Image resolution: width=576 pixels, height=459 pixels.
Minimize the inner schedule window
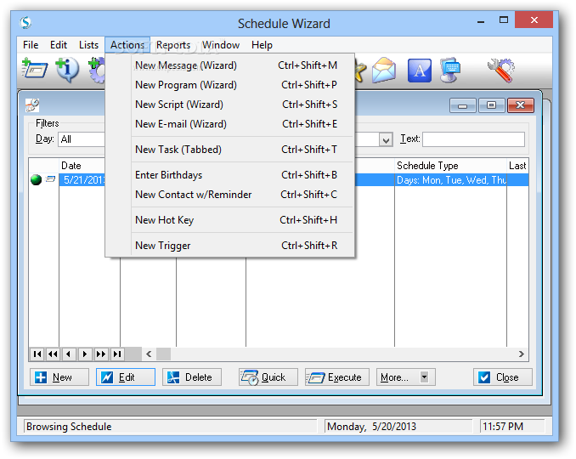pyautogui.click(x=462, y=105)
